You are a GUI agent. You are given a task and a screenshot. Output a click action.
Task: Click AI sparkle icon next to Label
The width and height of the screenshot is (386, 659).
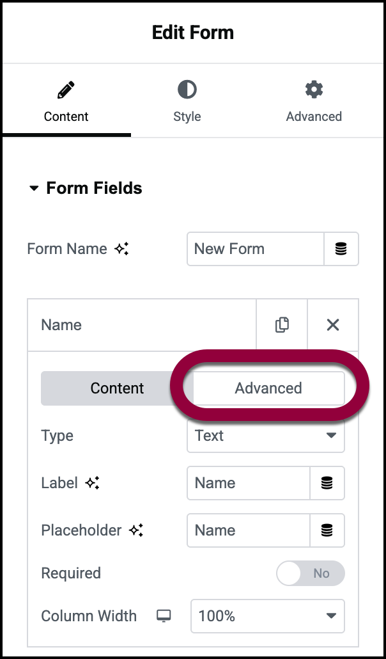pos(93,483)
